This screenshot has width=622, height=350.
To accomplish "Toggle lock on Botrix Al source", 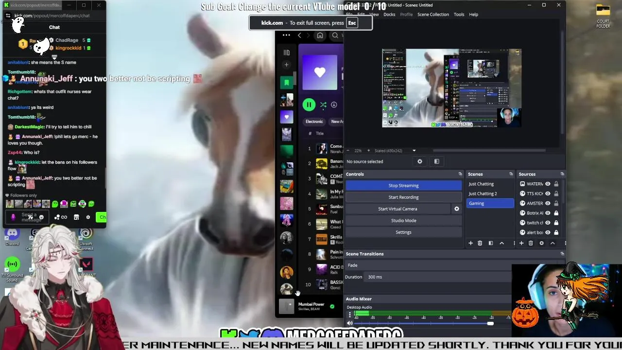I will [x=556, y=213].
